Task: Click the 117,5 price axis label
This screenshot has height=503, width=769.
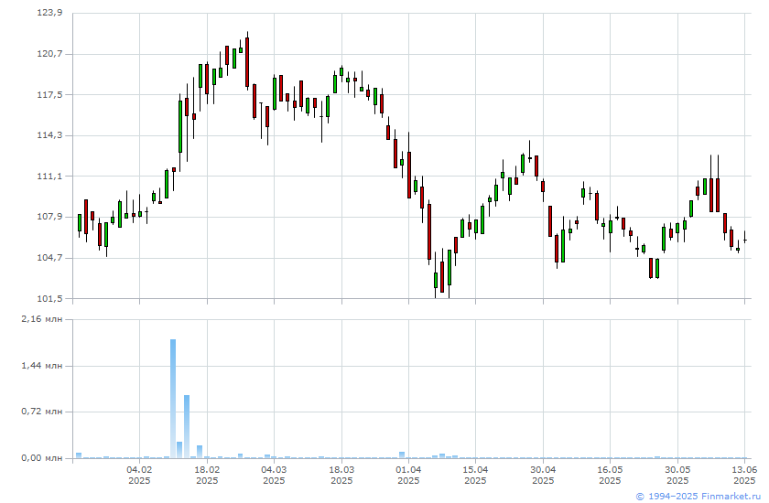Action: click(x=50, y=94)
